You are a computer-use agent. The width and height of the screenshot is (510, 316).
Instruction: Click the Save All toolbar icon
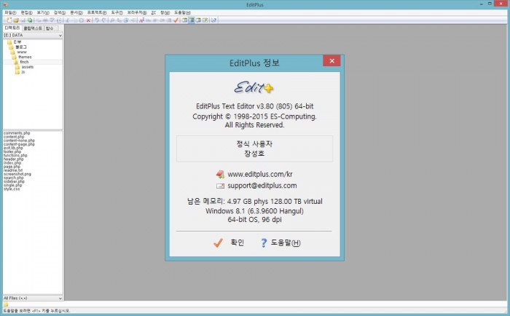pos(30,20)
